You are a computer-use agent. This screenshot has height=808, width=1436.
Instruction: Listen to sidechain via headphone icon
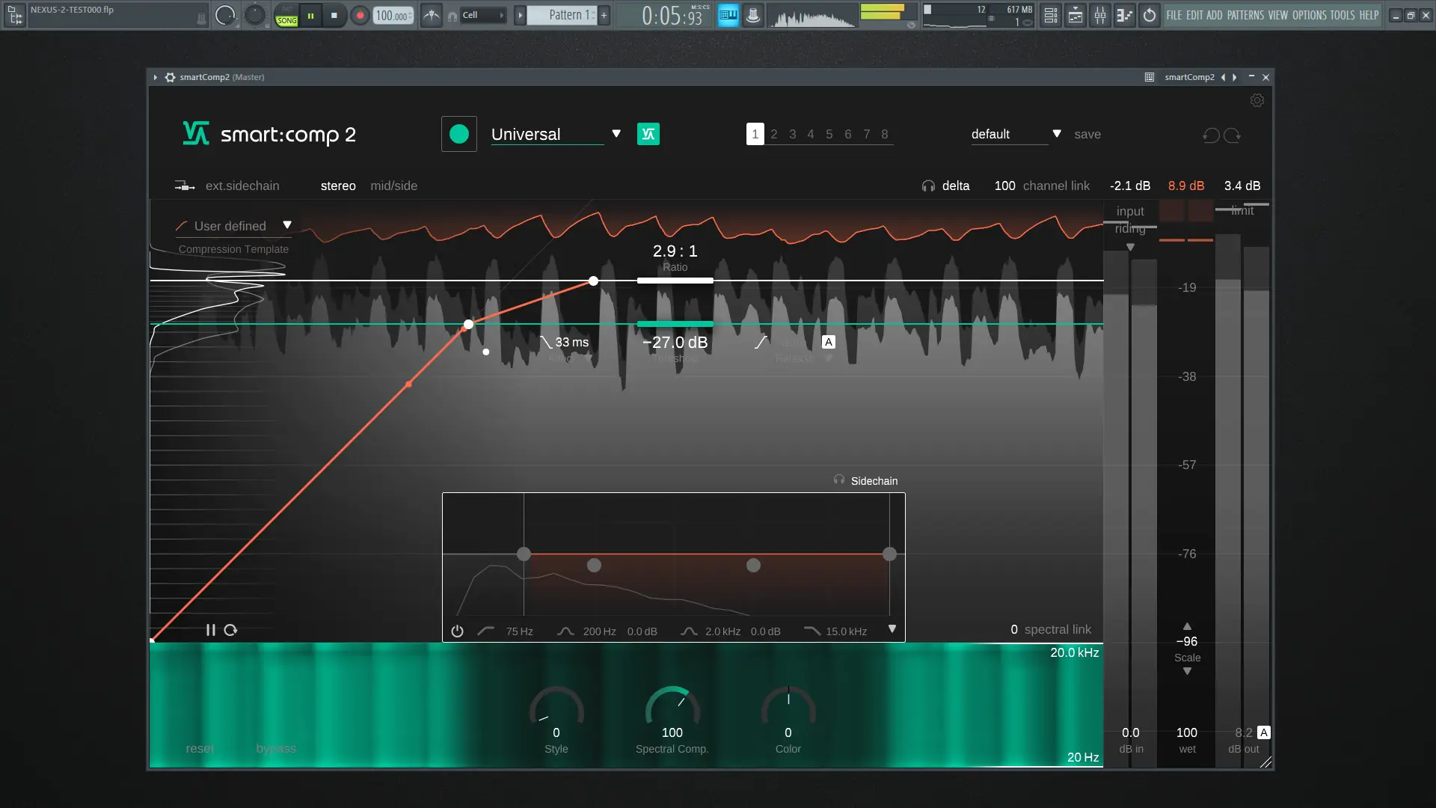tap(839, 480)
